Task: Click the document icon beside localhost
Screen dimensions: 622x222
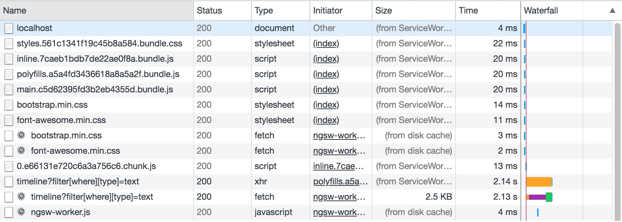Action: (8, 28)
